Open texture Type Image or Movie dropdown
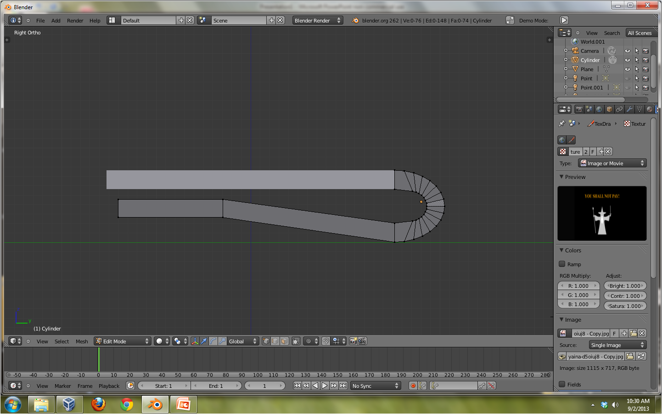Screen dimensions: 662x414 tap(612, 163)
